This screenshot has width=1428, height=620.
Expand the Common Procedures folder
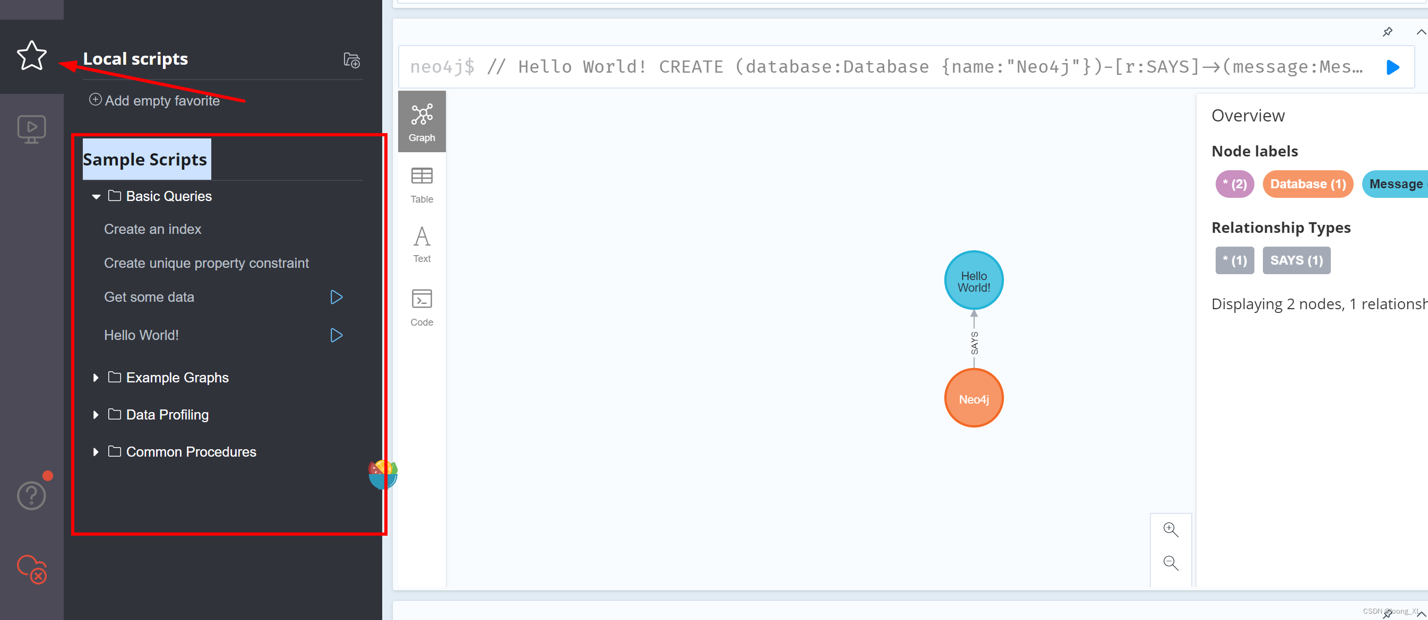96,452
